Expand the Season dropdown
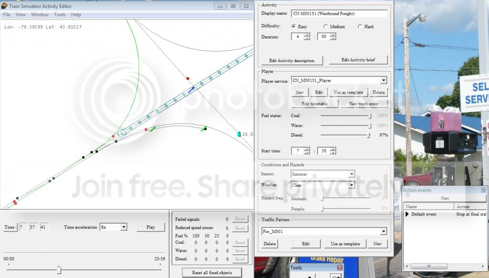Screen dimensions: 489x278 coord(351,174)
